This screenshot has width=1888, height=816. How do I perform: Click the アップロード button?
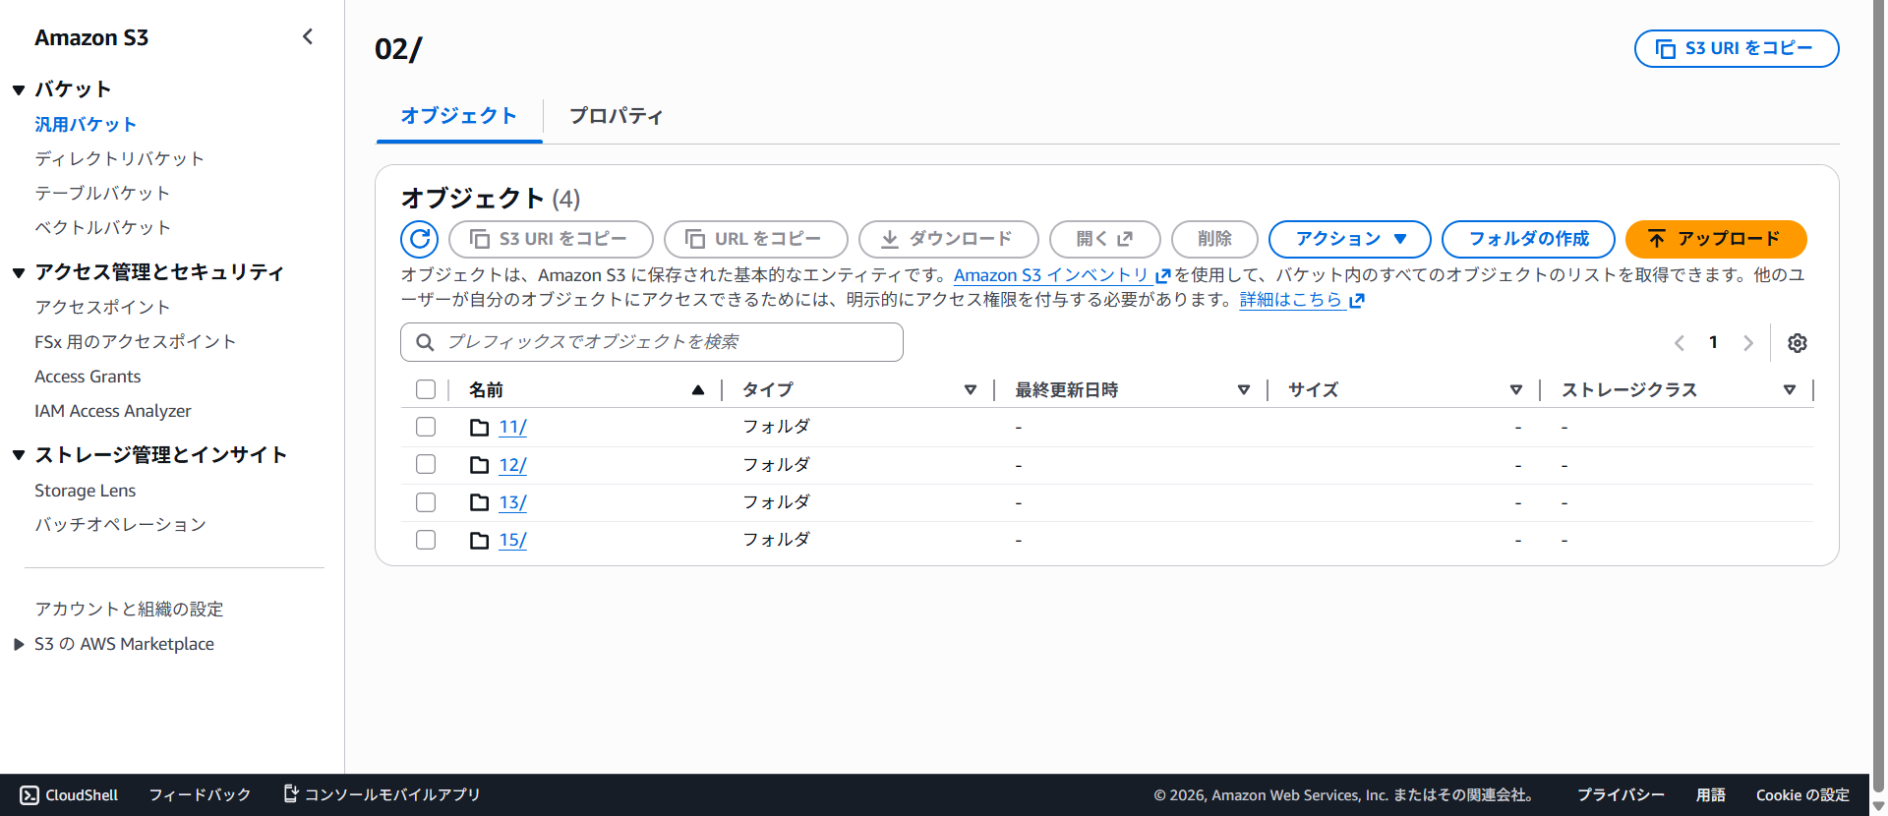pyautogui.click(x=1716, y=239)
